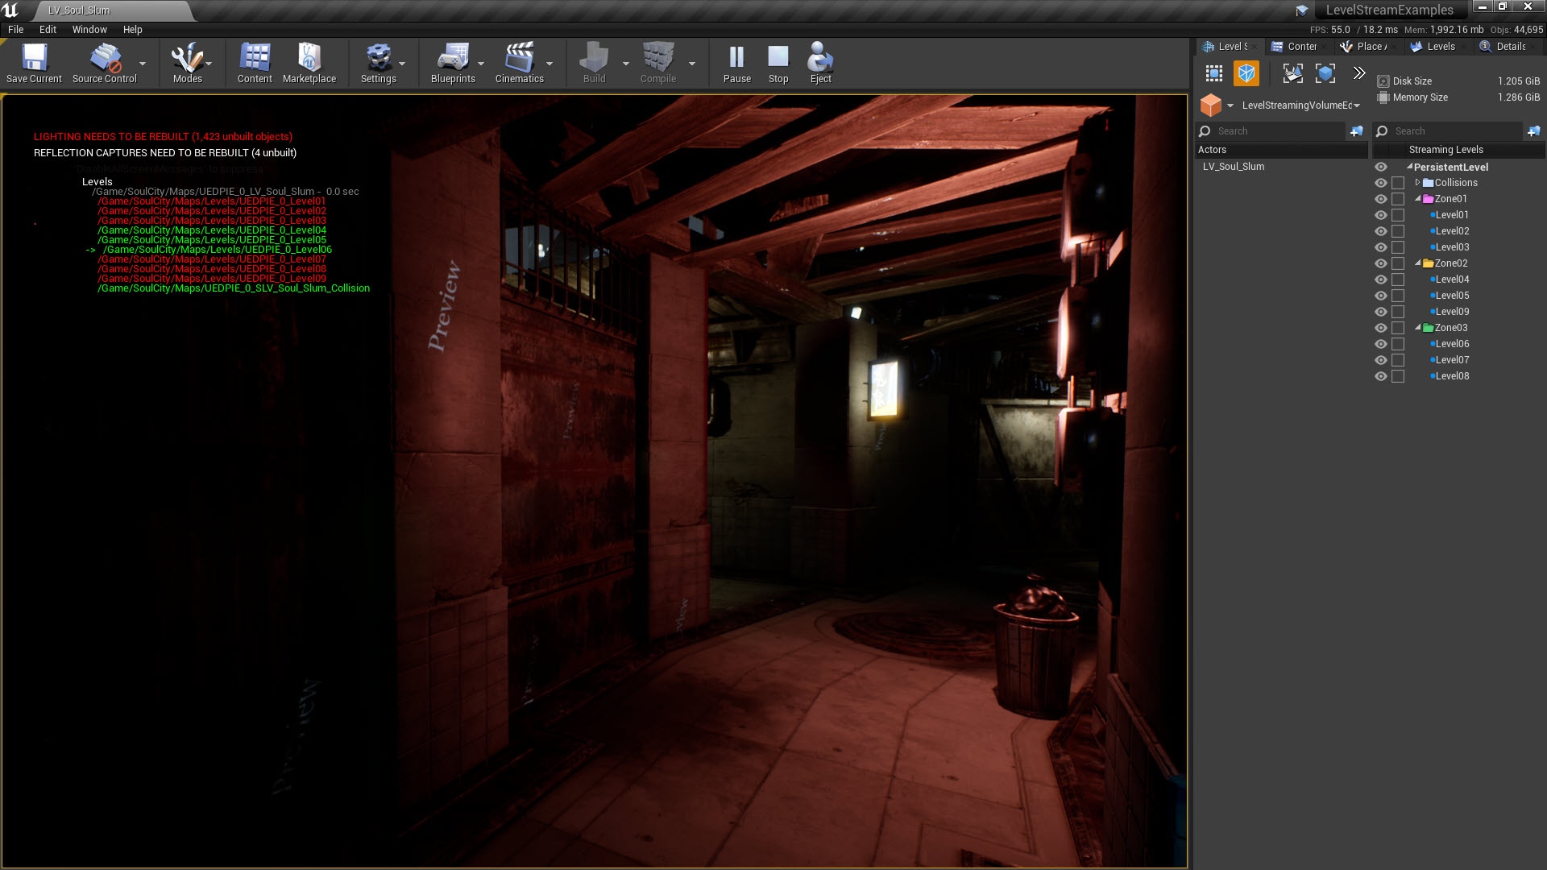This screenshot has width=1547, height=870.
Task: Click the add-folder icon beside Actors search
Action: 1357,130
